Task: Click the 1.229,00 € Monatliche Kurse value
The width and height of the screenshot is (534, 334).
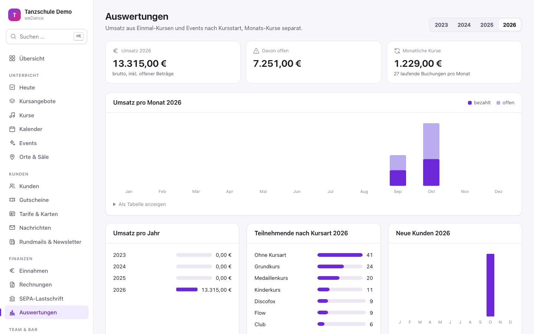Action: [x=418, y=63]
